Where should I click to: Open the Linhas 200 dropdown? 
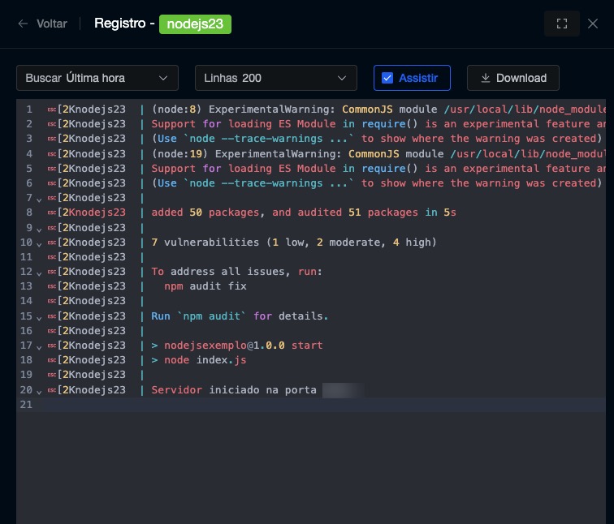(275, 78)
